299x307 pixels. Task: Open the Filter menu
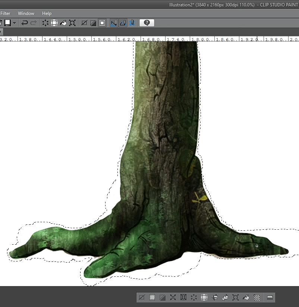[5, 13]
